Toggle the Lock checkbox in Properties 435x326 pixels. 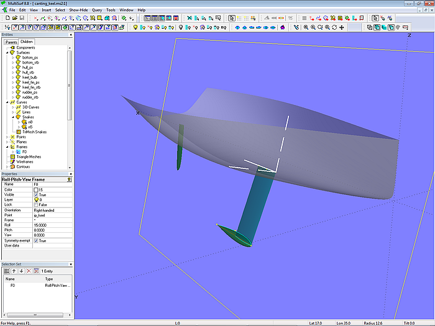[x=36, y=204]
